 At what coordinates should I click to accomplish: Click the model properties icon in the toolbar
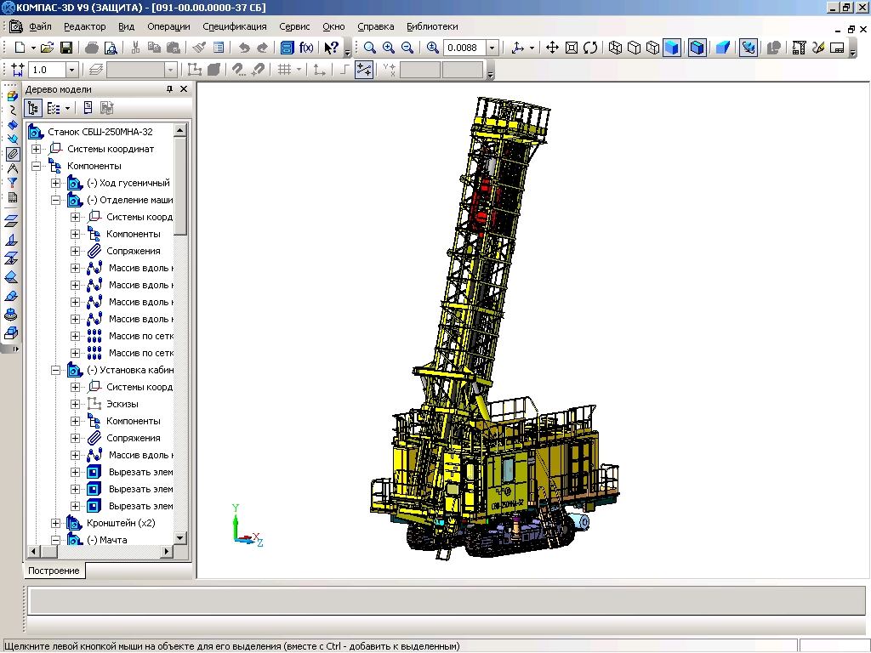pos(219,48)
